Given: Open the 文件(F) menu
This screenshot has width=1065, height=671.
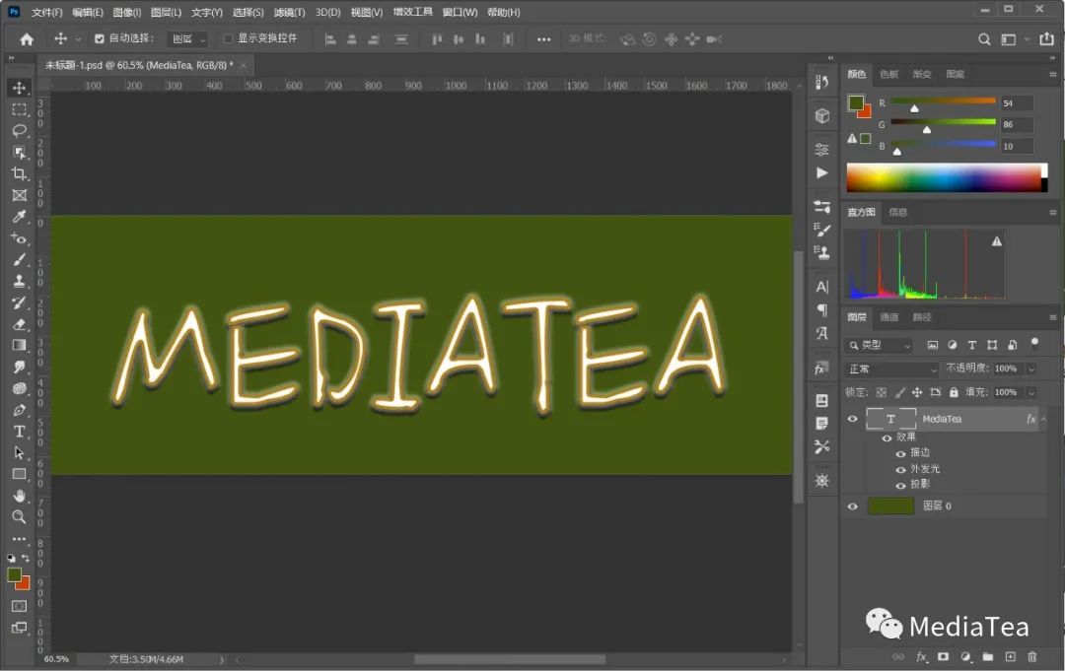Looking at the screenshot, I should click(x=47, y=12).
